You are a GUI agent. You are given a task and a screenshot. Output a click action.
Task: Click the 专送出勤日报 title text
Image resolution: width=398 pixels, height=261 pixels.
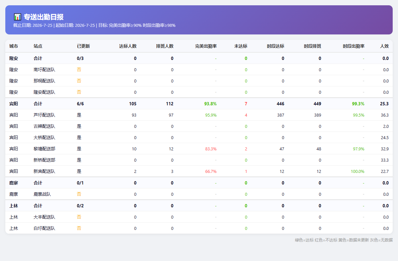(x=44, y=17)
